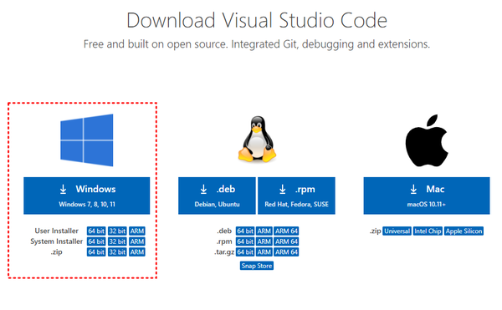The image size is (502, 310).
Task: Download the Mac .zip Apple Silicon build
Action: [x=464, y=231]
